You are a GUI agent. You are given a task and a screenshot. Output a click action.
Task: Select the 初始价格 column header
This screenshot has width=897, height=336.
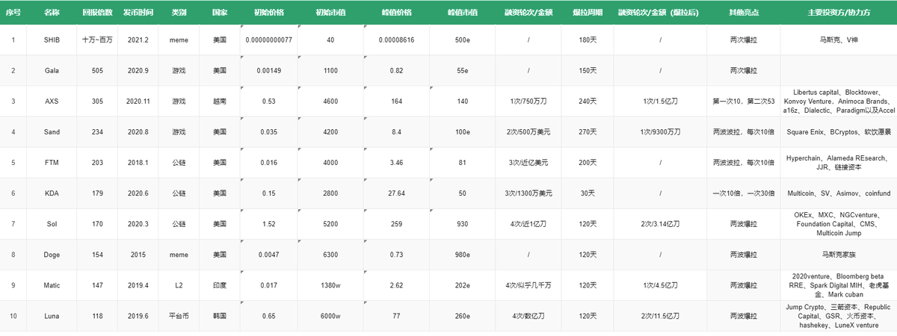pyautogui.click(x=269, y=13)
